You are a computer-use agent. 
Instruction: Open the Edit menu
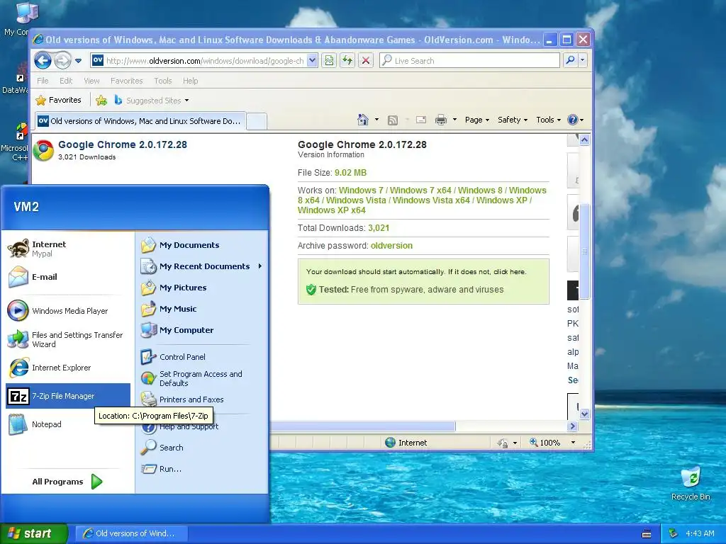66,81
